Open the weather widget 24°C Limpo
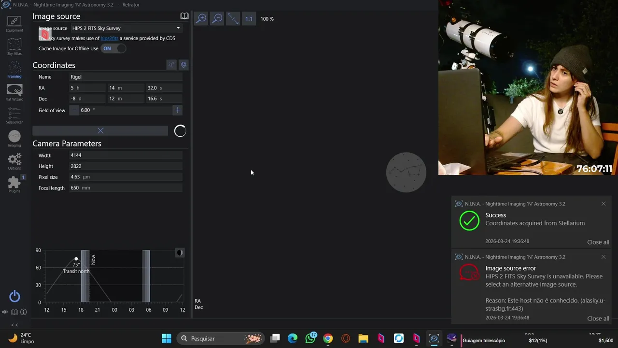618x348 pixels. 21,338
